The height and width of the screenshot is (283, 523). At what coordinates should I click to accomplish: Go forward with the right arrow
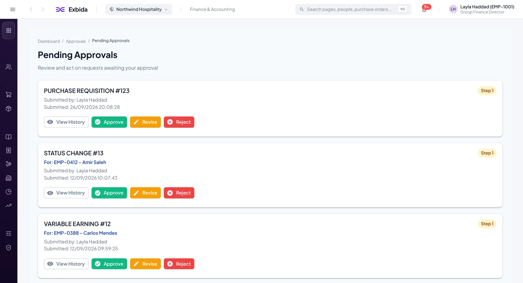42,9
